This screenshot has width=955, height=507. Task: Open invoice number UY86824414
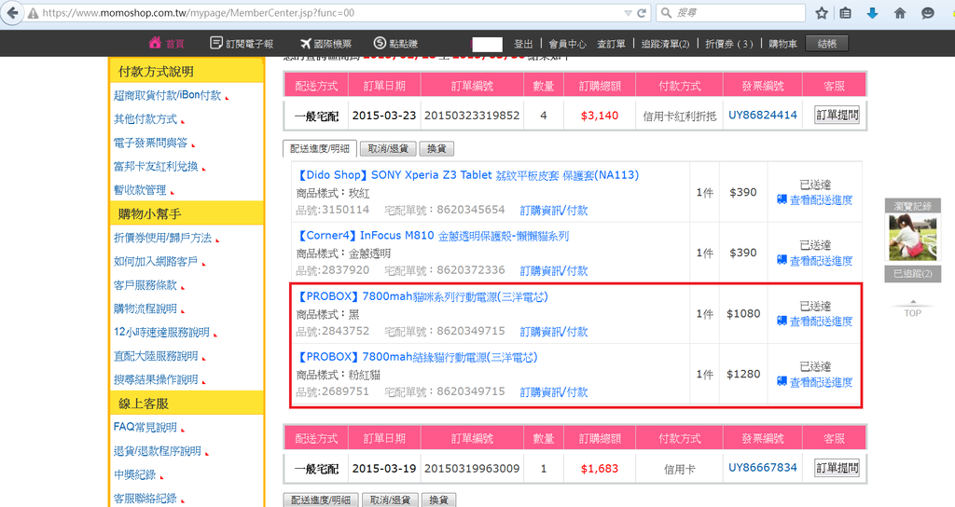(763, 115)
